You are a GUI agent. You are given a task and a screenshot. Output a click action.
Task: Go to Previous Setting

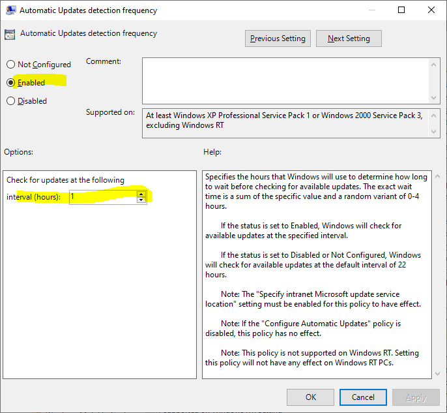click(278, 38)
